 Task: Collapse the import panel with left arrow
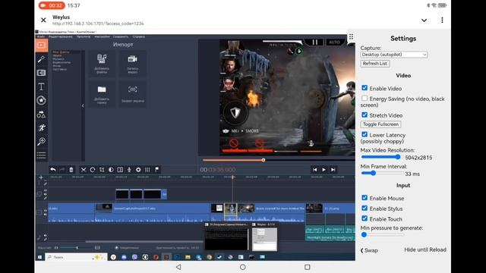83,105
